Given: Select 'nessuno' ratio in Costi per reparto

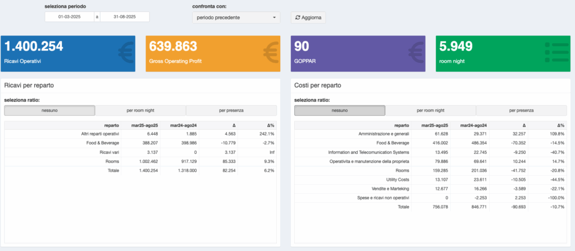Looking at the screenshot, I should tap(340, 111).
